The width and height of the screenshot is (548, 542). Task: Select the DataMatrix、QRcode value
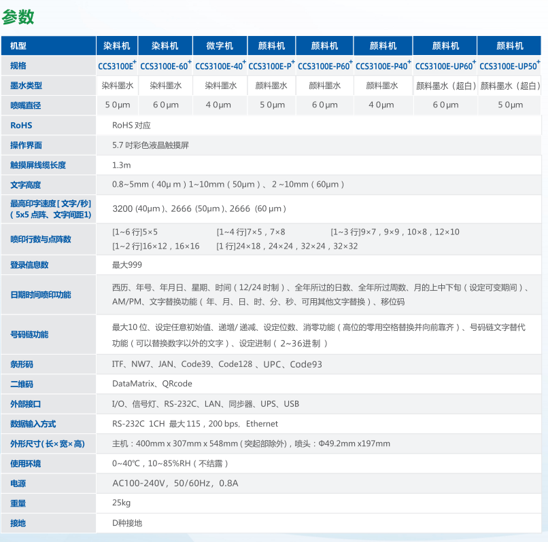coord(152,384)
